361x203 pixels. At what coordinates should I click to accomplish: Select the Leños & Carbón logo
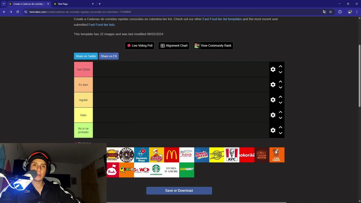tap(262, 155)
